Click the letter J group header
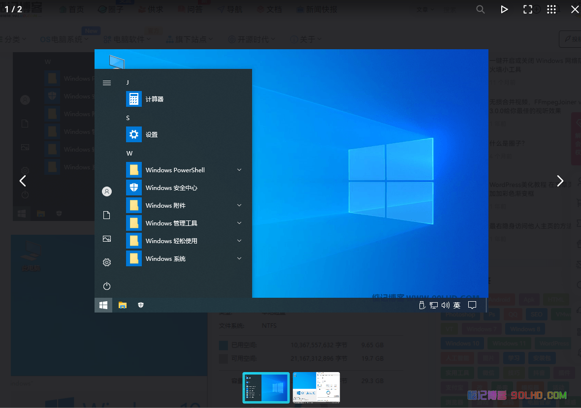Viewport: 581px width, 408px height. [x=128, y=83]
